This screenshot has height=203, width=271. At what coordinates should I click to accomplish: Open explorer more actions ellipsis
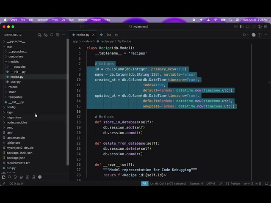pyautogui.click(x=64, y=35)
